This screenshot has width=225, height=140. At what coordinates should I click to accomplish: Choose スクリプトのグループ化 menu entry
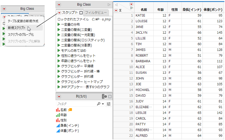(x=21, y=34)
